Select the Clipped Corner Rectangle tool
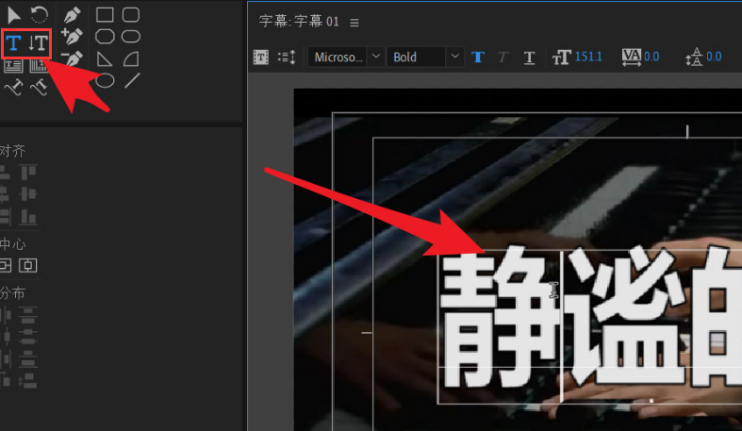 click(105, 37)
